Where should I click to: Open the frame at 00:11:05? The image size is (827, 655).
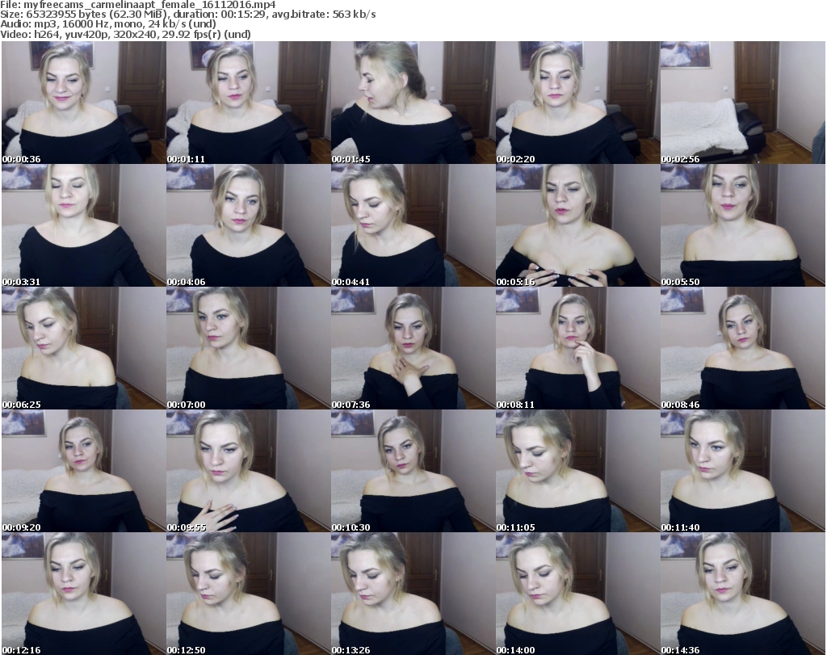pos(577,471)
